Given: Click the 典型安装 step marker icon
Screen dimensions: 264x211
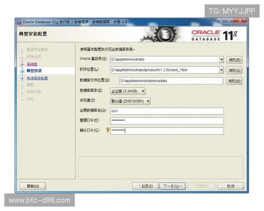Looking at the screenshot, I should point(22,71).
